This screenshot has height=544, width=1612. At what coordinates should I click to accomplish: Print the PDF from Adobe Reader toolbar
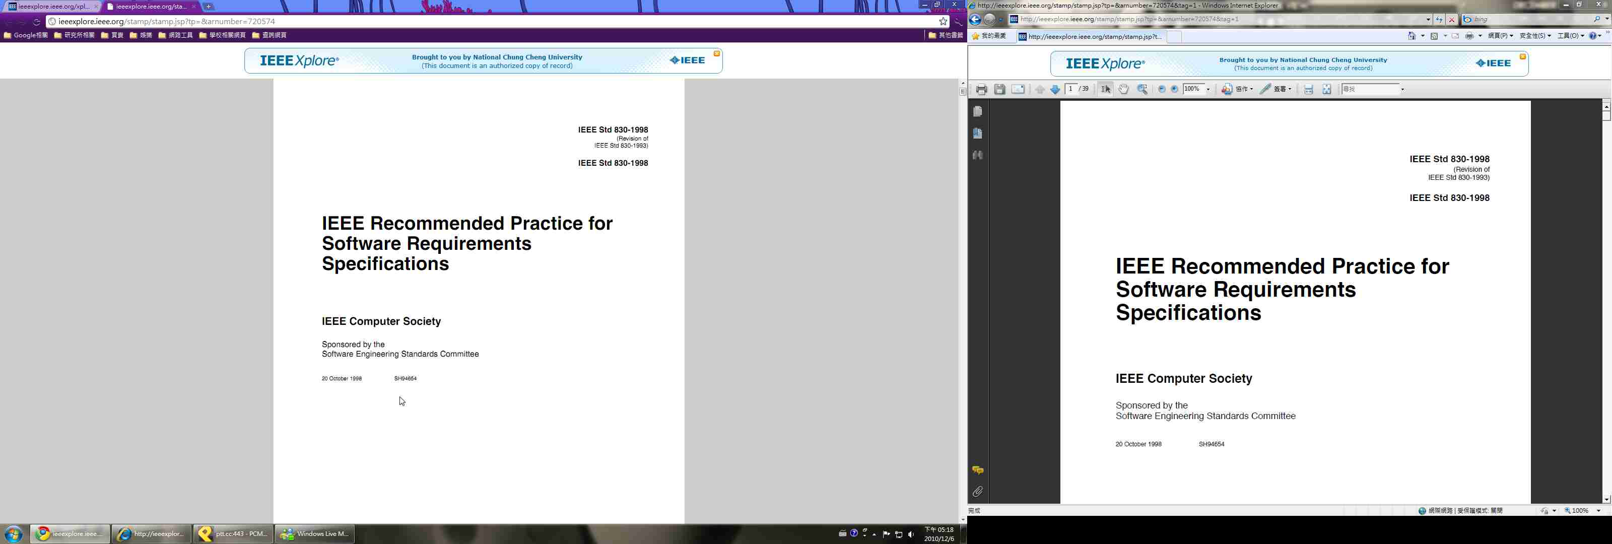point(981,90)
